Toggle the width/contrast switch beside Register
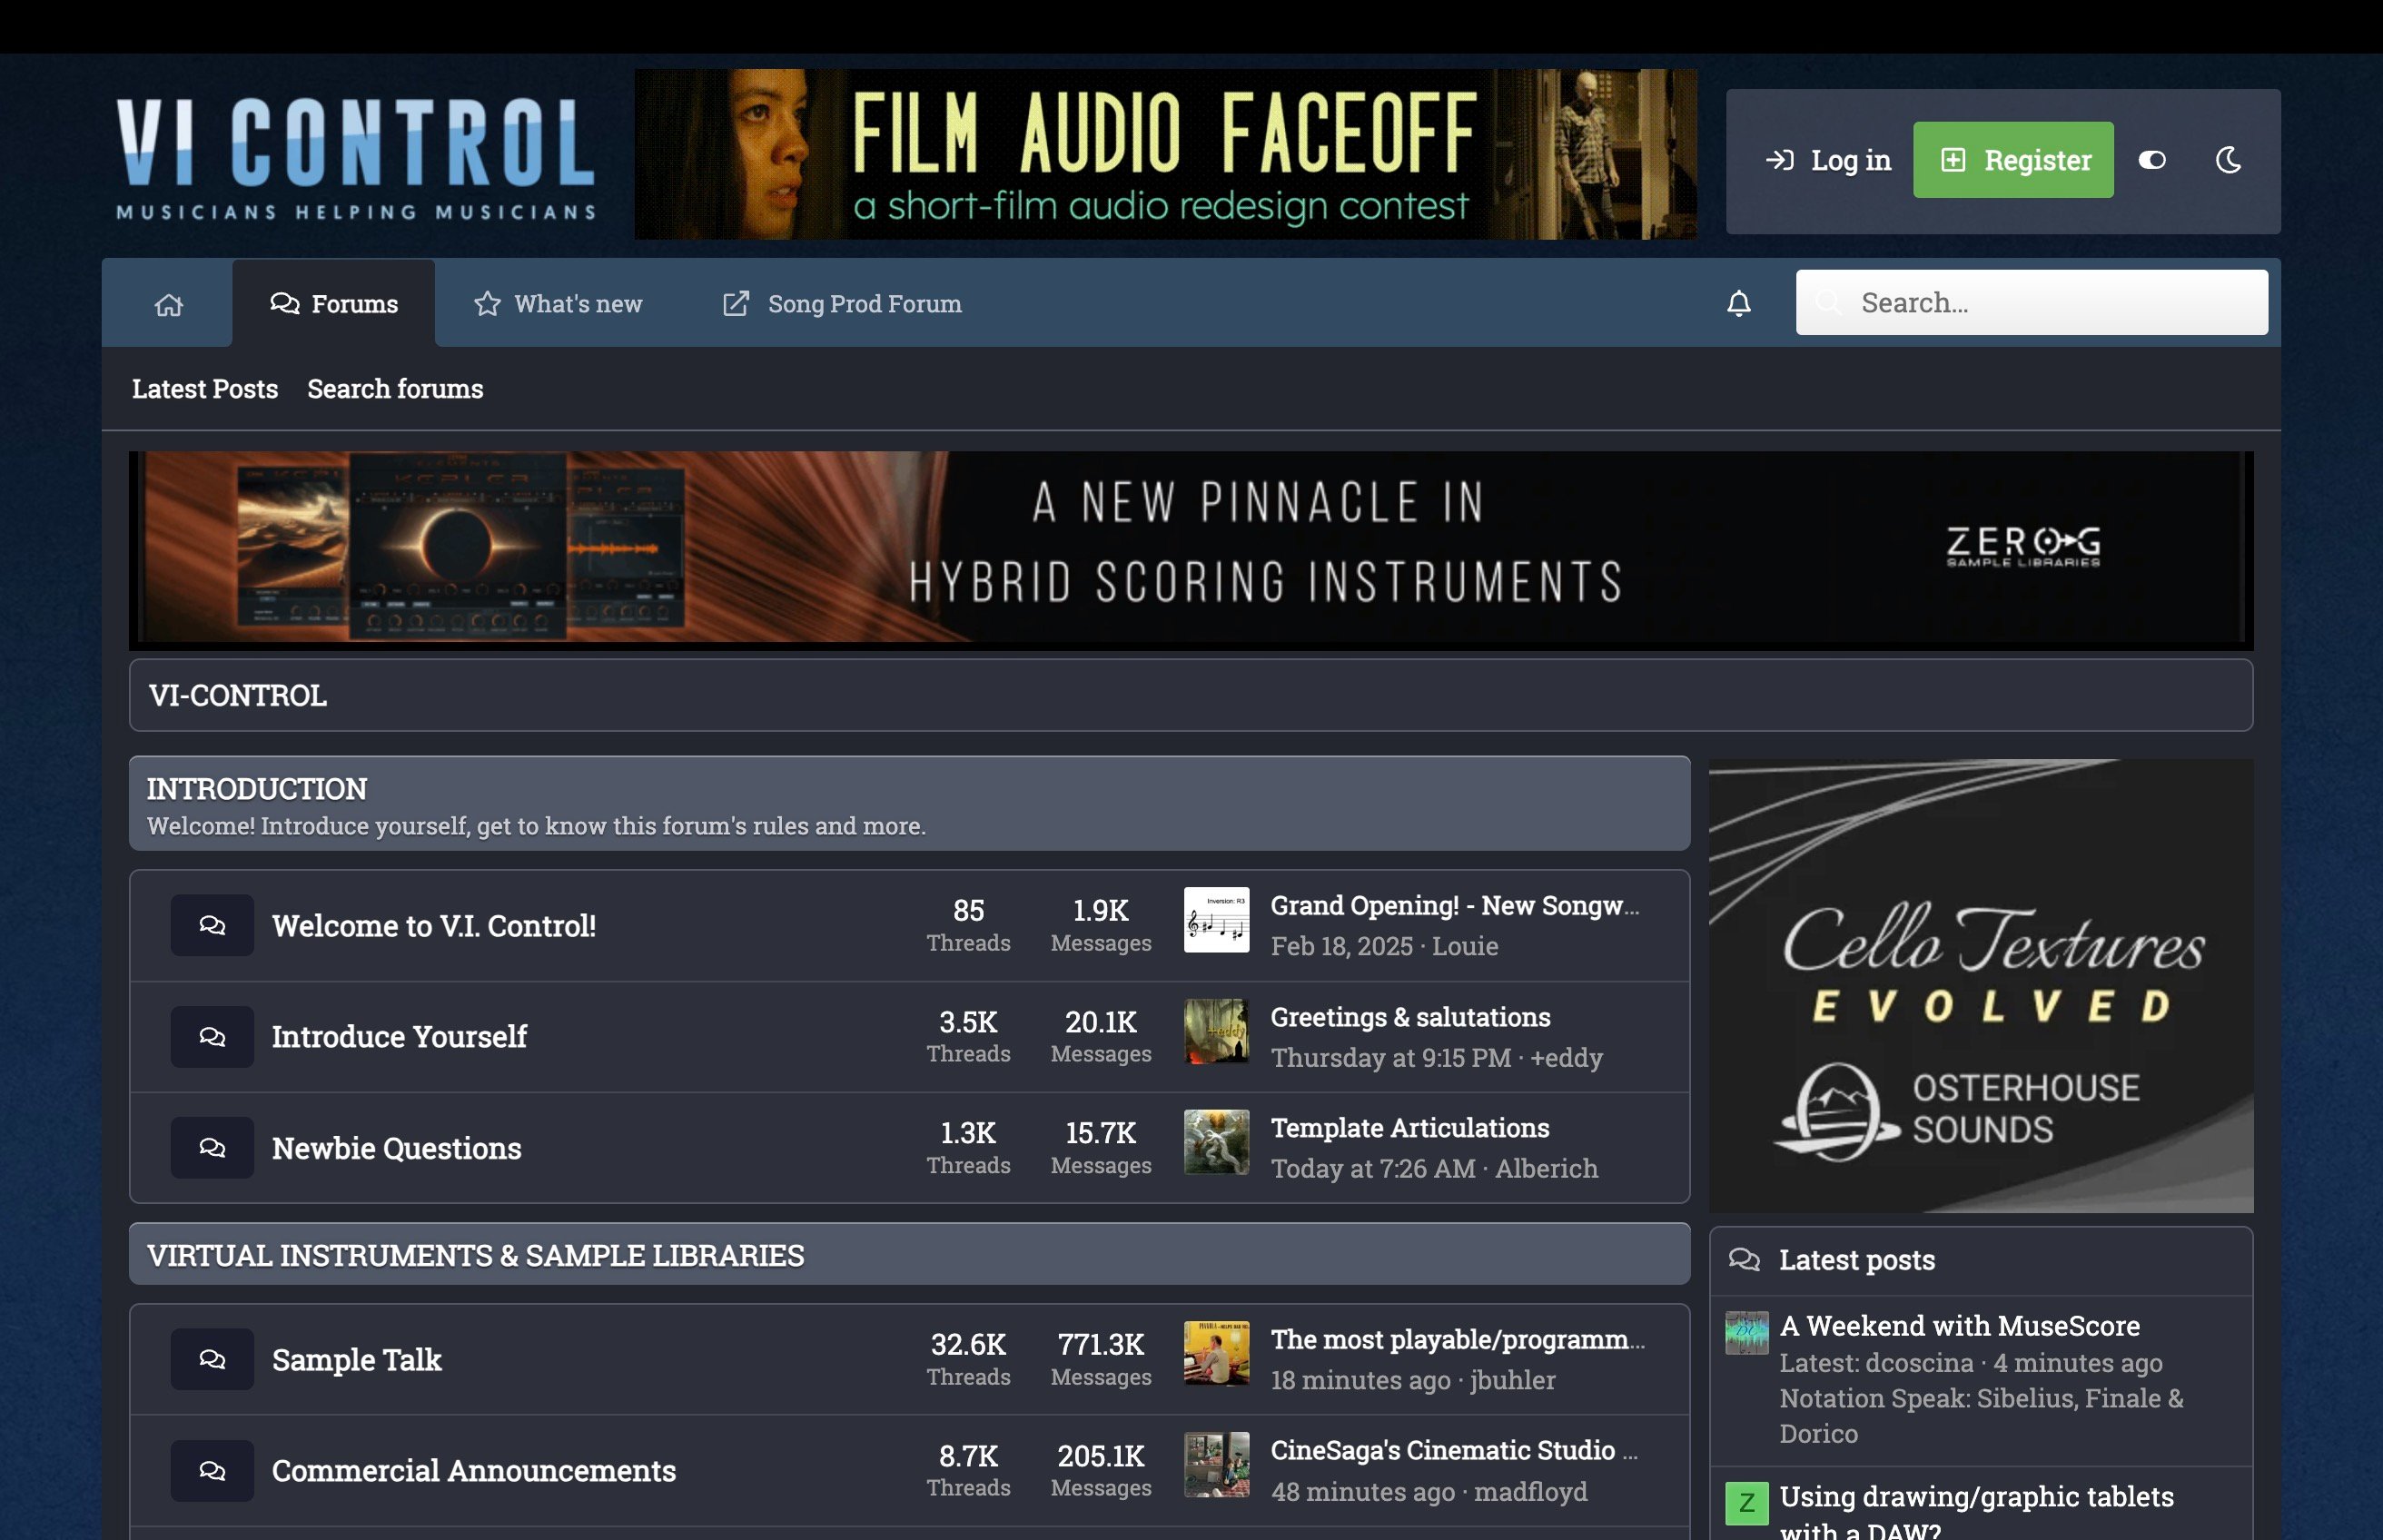This screenshot has height=1540, width=2383. pyautogui.click(x=2152, y=160)
